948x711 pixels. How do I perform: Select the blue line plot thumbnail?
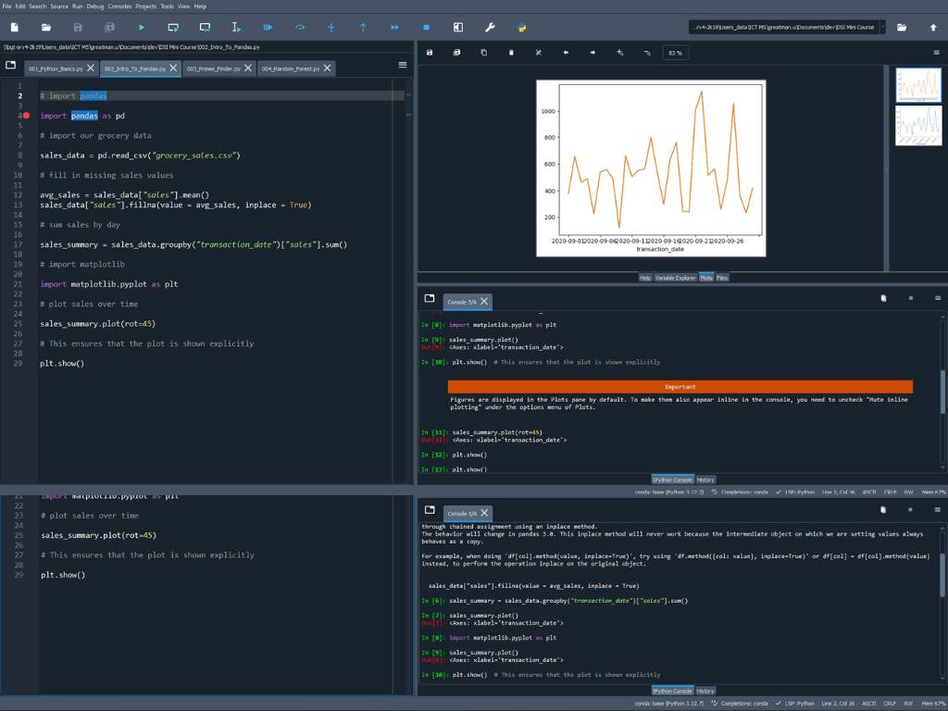pos(918,125)
